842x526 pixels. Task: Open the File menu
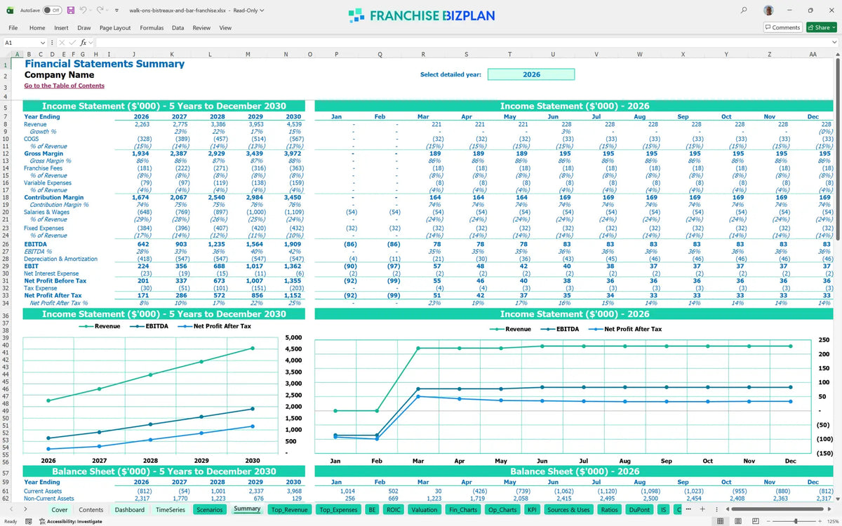coord(13,27)
